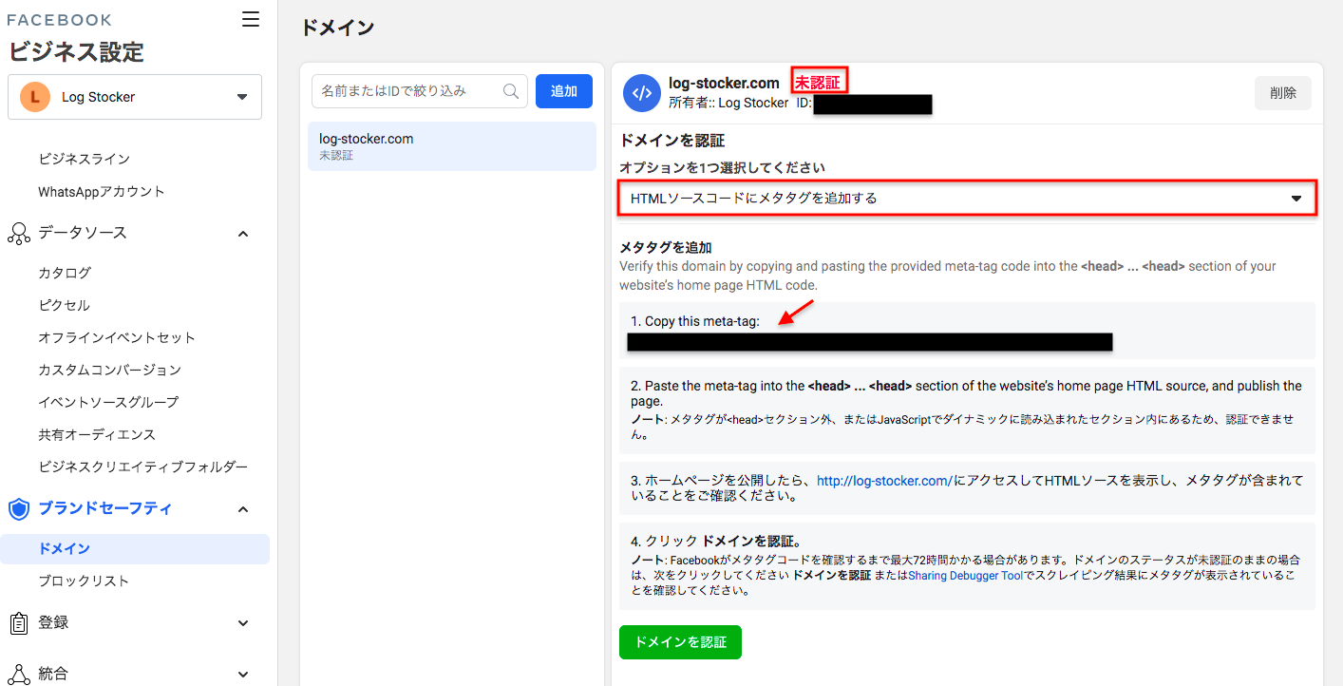Viewport: 1343px width, 686px height.
Task: Click the 未認証 status next to the domain title
Action: pos(818,83)
